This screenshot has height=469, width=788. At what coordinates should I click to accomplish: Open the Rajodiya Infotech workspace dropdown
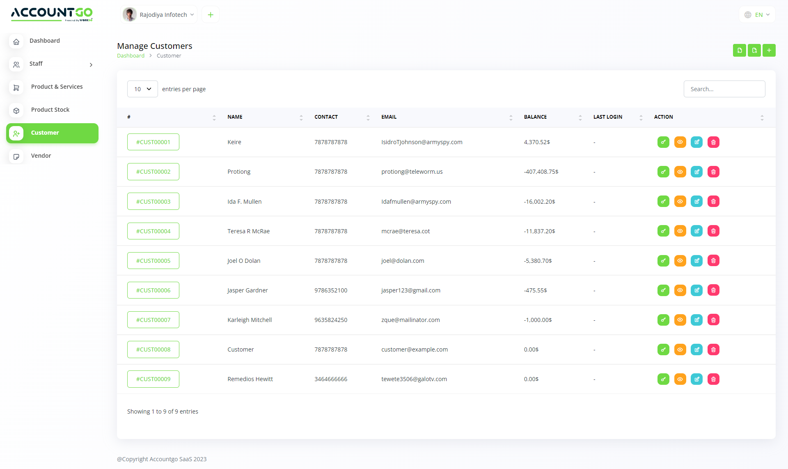159,15
